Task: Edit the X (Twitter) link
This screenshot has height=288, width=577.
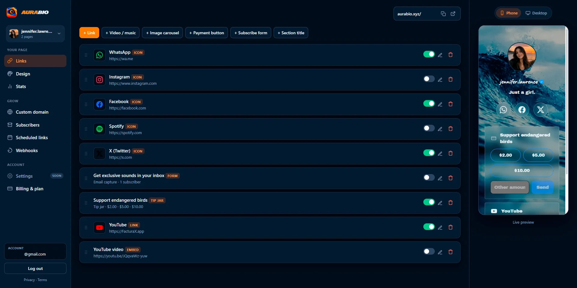Action: (x=440, y=154)
